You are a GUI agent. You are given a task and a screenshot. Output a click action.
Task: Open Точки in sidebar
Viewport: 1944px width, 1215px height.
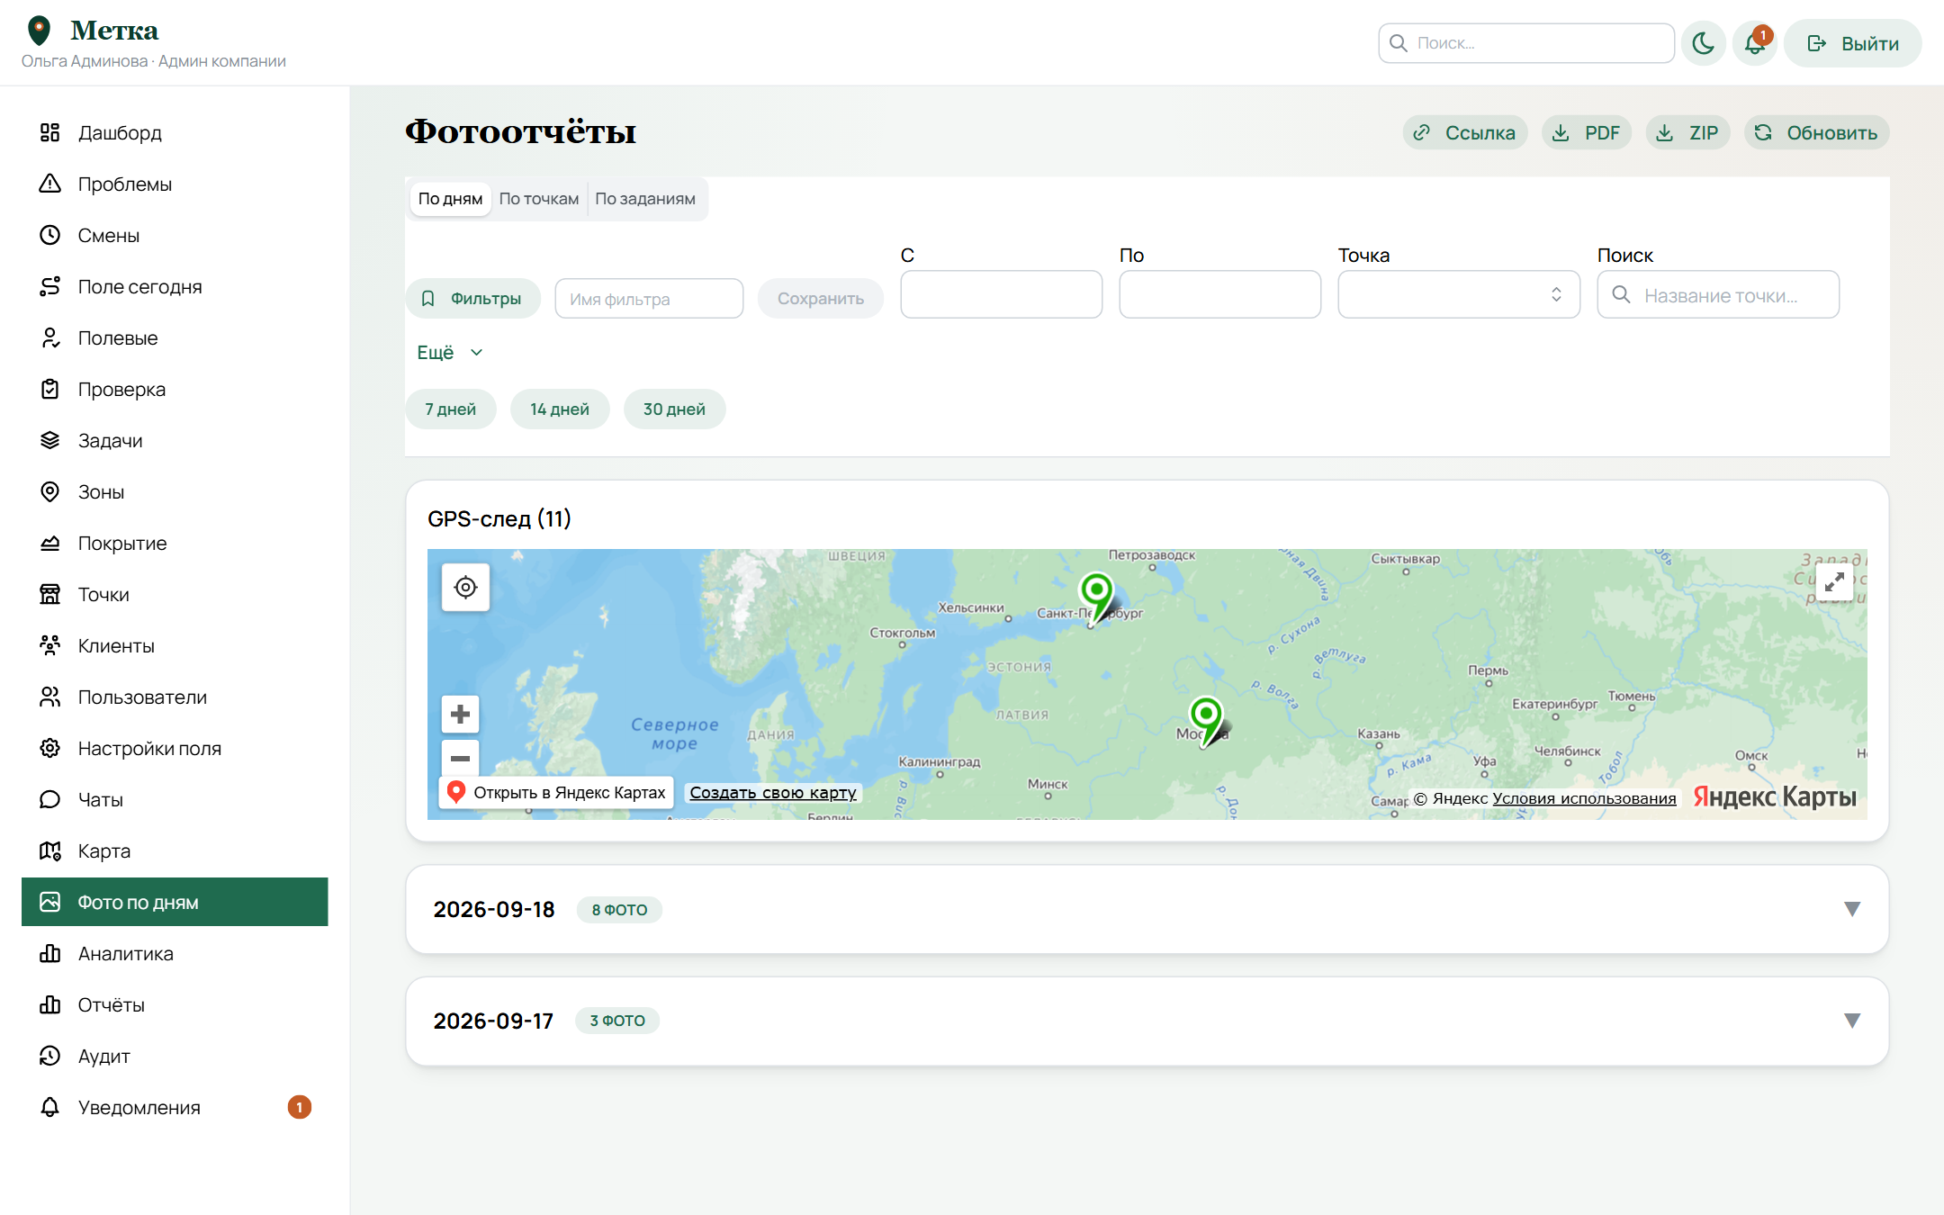coord(175,594)
